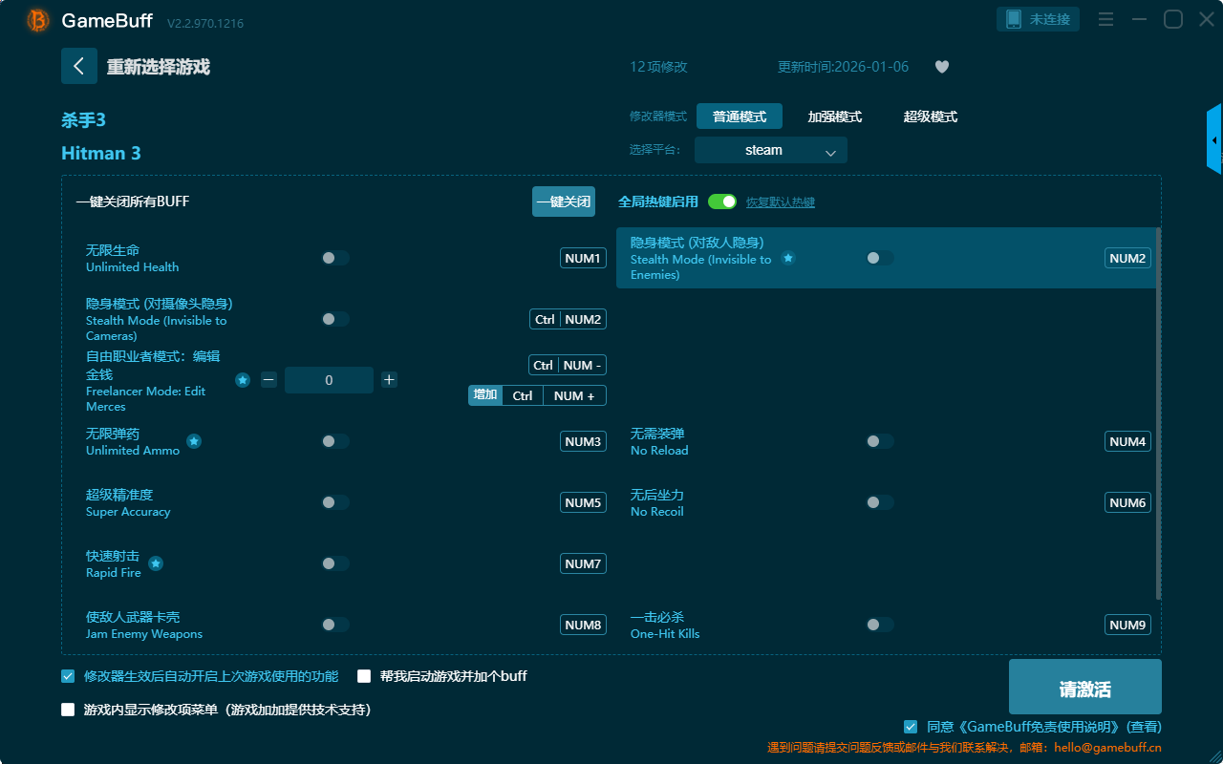This screenshot has height=764, width=1223.
Task: Click the back arrow to reselect game
Action: (78, 66)
